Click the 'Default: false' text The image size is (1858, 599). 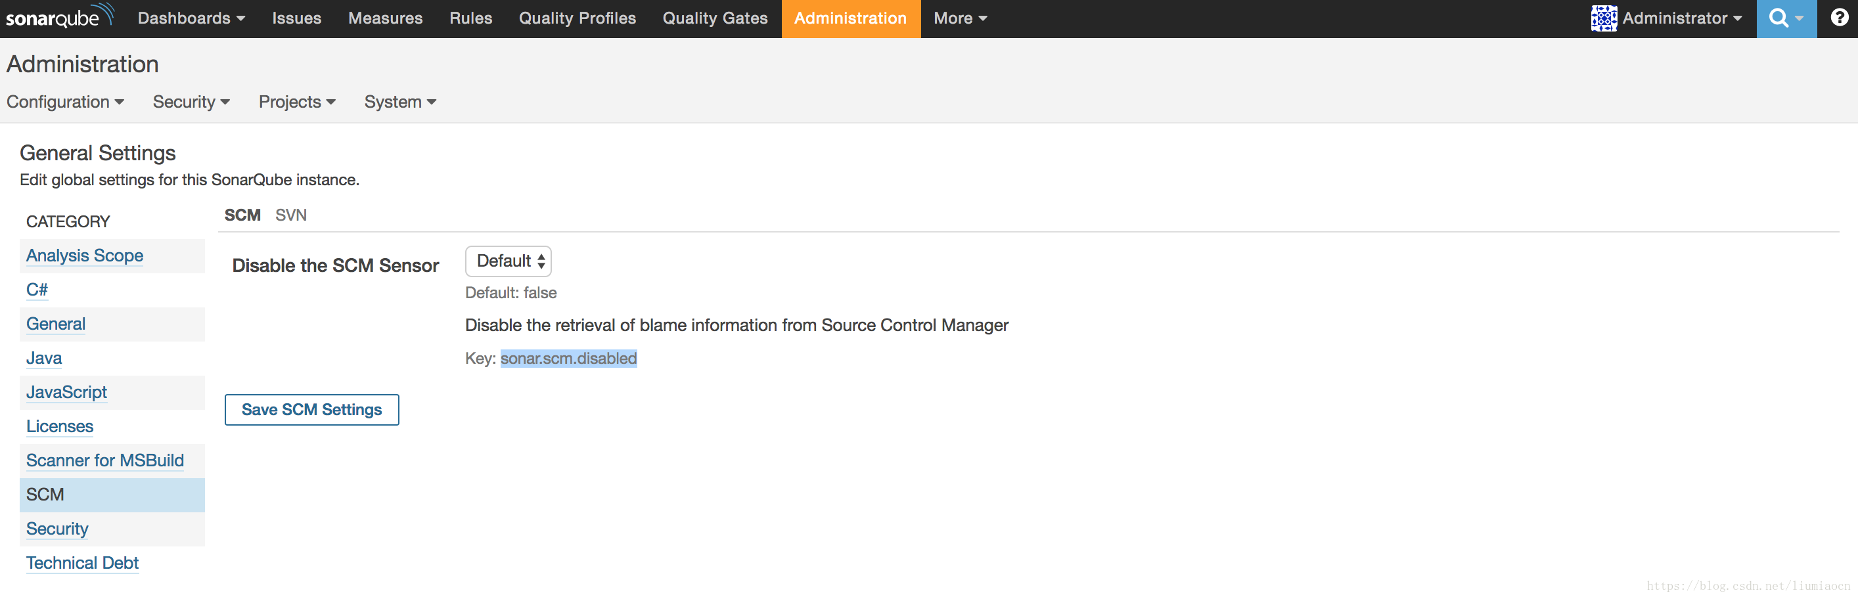(510, 293)
